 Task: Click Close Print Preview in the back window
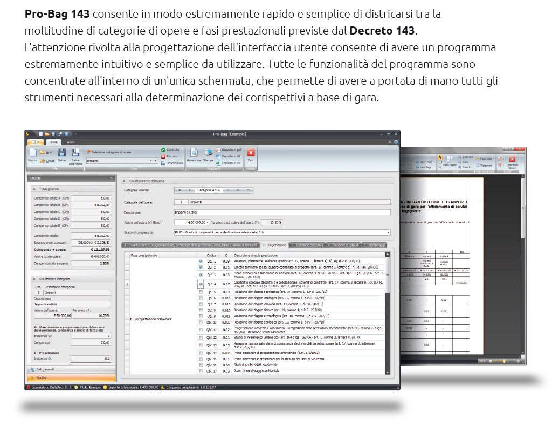pos(512,163)
